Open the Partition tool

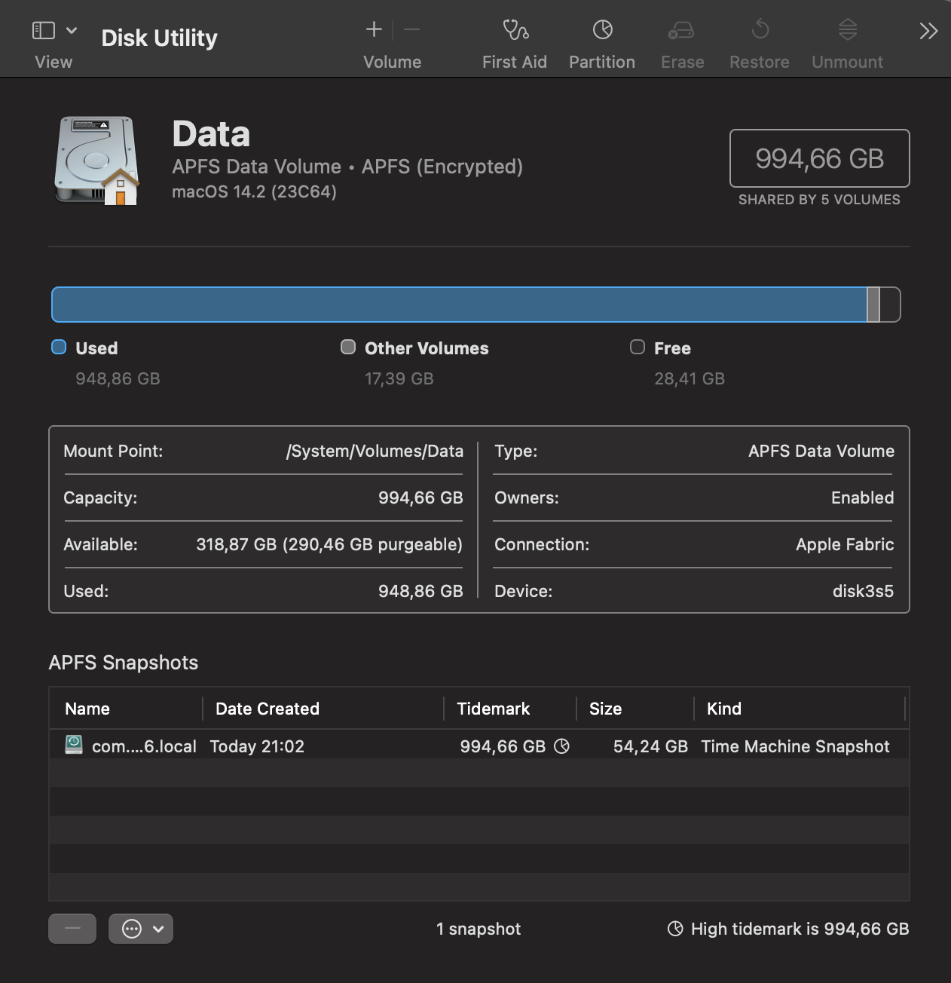click(x=603, y=30)
